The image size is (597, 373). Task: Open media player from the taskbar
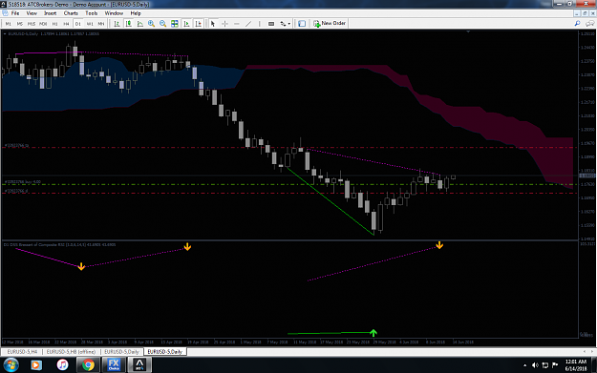pos(35,365)
